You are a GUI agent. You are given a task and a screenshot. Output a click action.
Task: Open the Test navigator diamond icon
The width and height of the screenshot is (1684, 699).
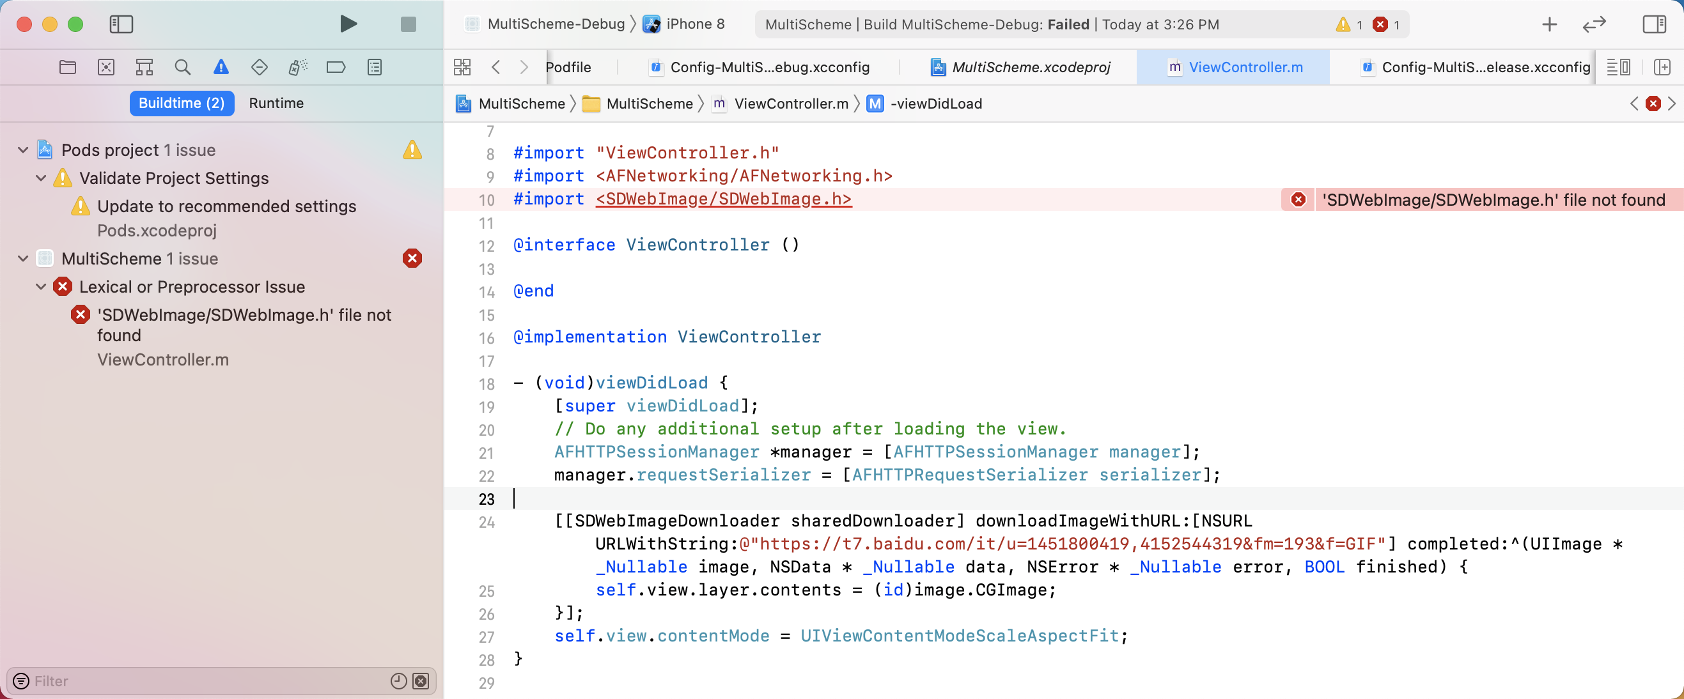259,67
